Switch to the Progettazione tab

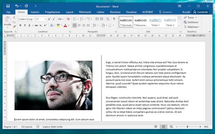tap(53, 12)
